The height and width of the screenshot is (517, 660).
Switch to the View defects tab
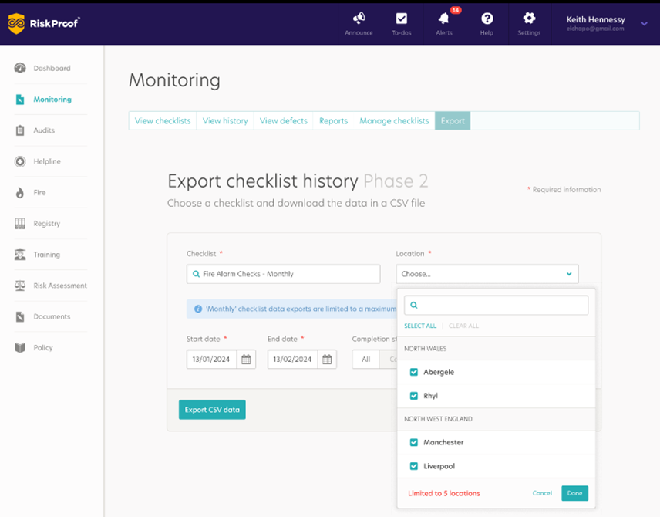coord(283,120)
